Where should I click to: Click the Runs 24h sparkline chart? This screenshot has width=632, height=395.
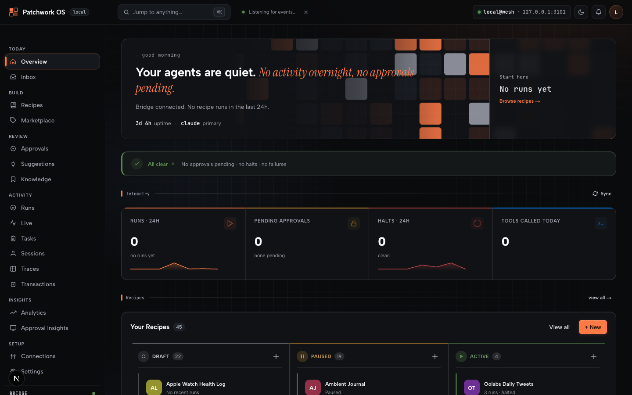click(x=174, y=266)
